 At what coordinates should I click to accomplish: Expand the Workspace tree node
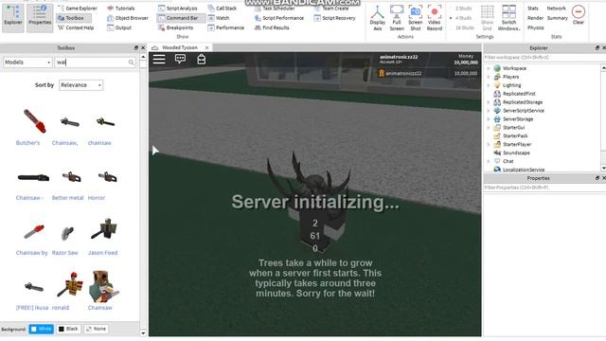click(x=489, y=68)
